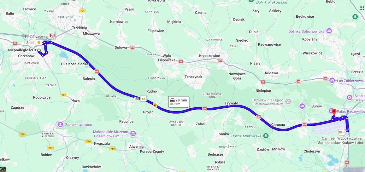Select the Dolinka Bolechowicka camera marker
Viewport: 365px width, 172px height.
tap(329, 31)
